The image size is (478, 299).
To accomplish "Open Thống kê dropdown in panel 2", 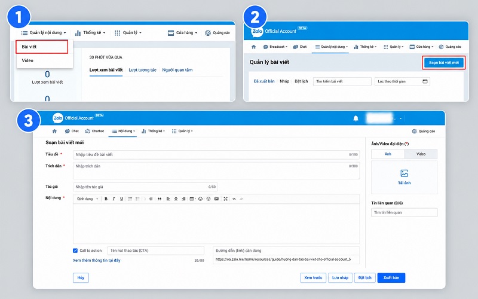I will 365,47.
